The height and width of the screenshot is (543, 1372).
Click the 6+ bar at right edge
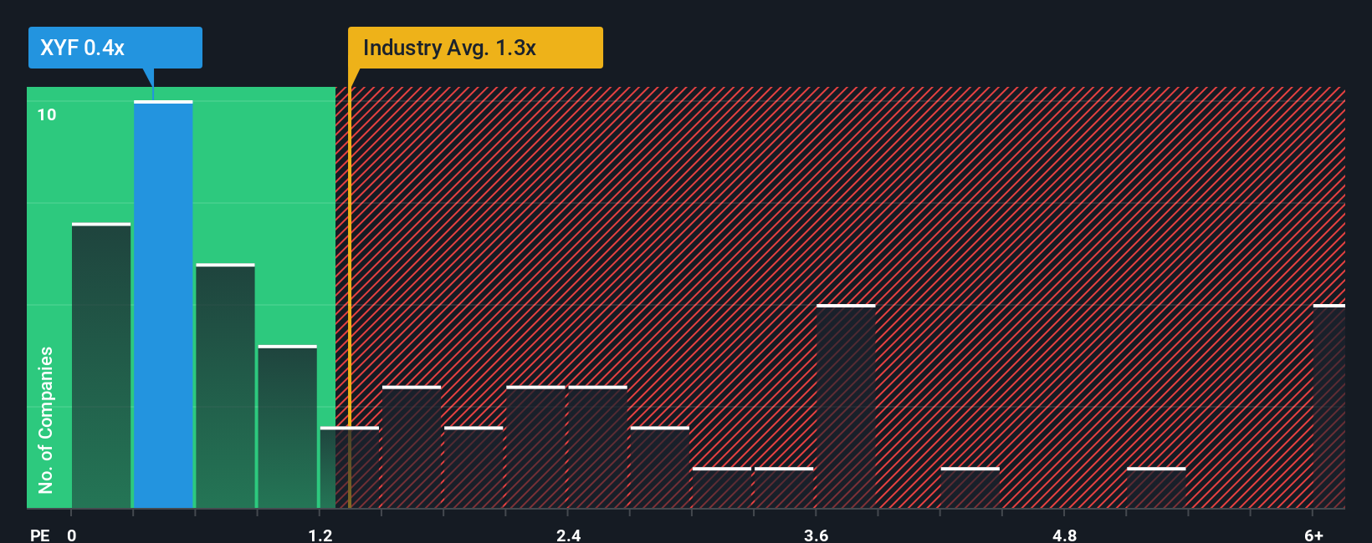tap(1329, 406)
